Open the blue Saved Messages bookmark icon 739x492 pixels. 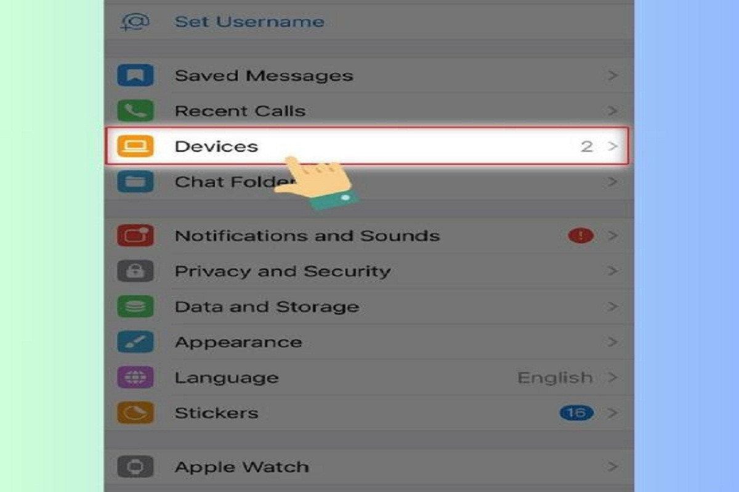(135, 76)
